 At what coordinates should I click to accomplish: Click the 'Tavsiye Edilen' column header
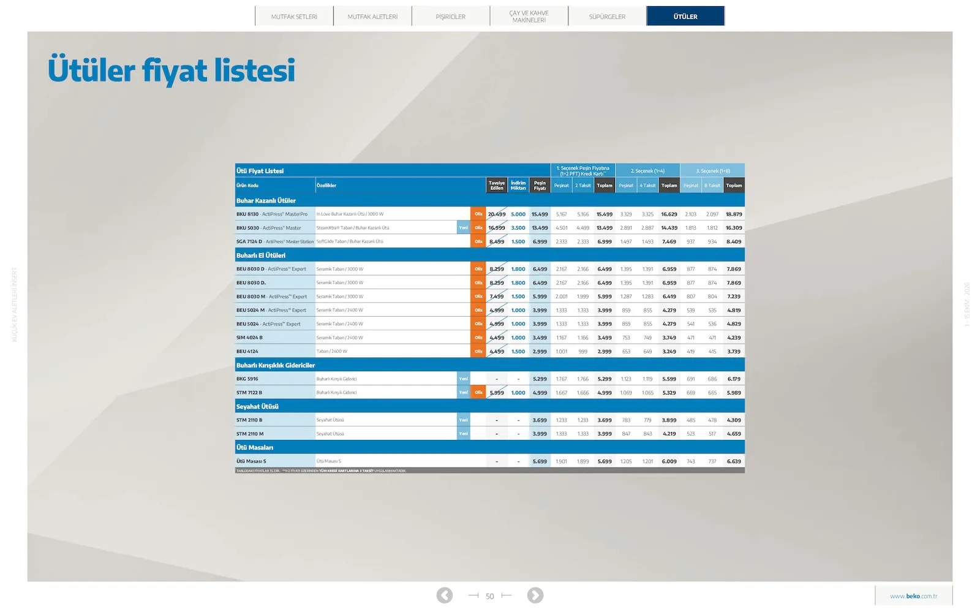(497, 185)
